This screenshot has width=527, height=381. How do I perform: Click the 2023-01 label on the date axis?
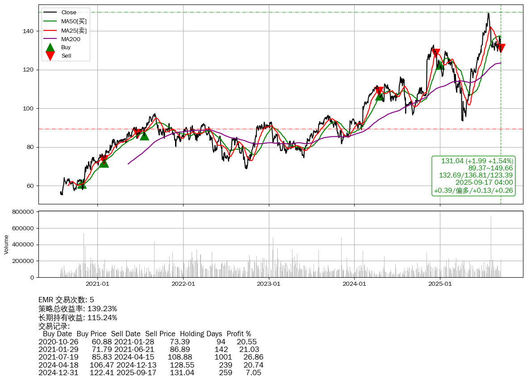(x=269, y=283)
